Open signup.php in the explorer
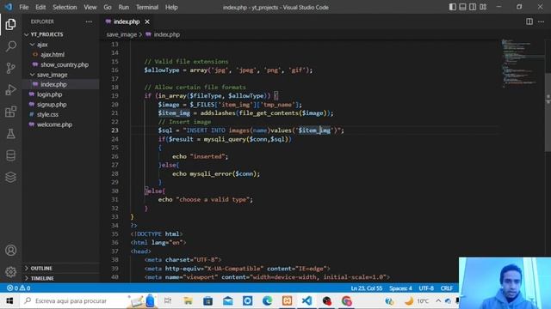The height and width of the screenshot is (309, 551). coord(52,105)
